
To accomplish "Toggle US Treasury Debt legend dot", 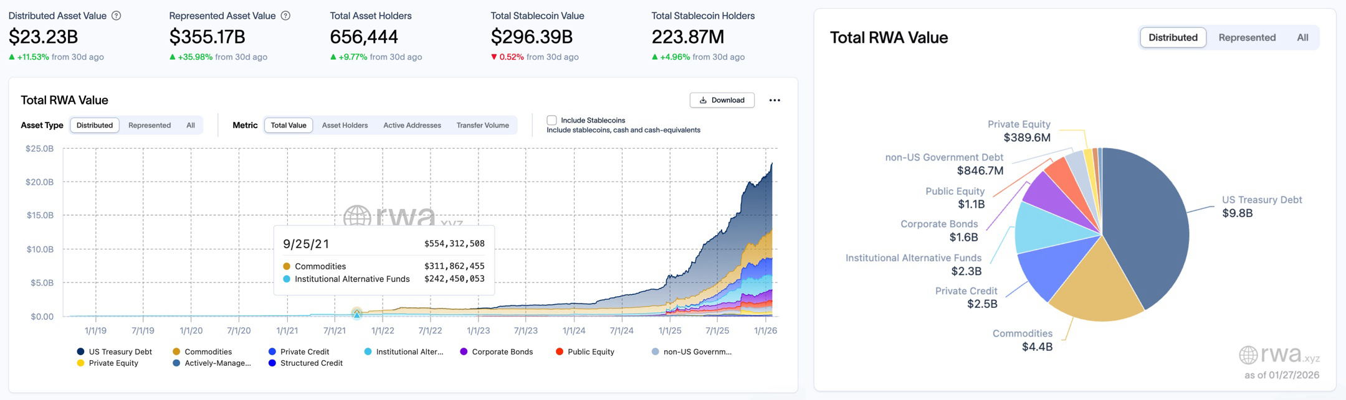I will tap(80, 351).
